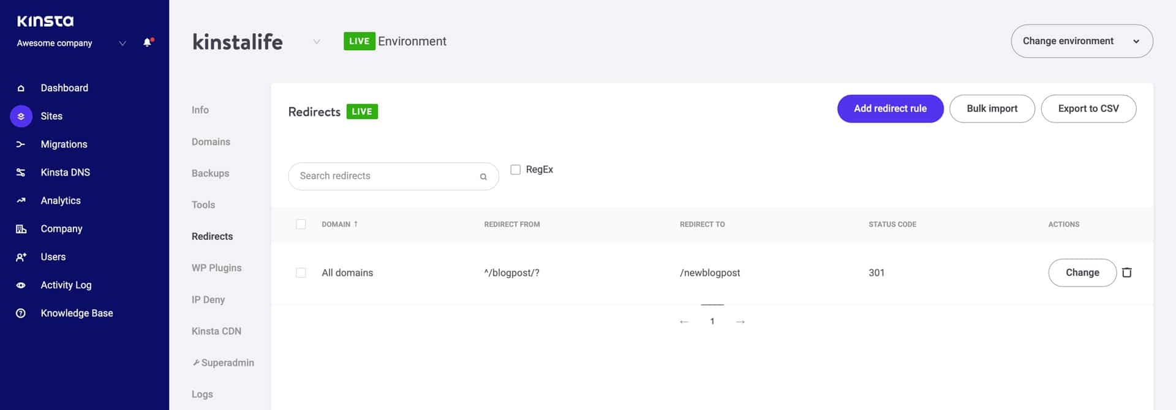The image size is (1176, 410).
Task: Go to Sites in the sidebar
Action: point(51,116)
